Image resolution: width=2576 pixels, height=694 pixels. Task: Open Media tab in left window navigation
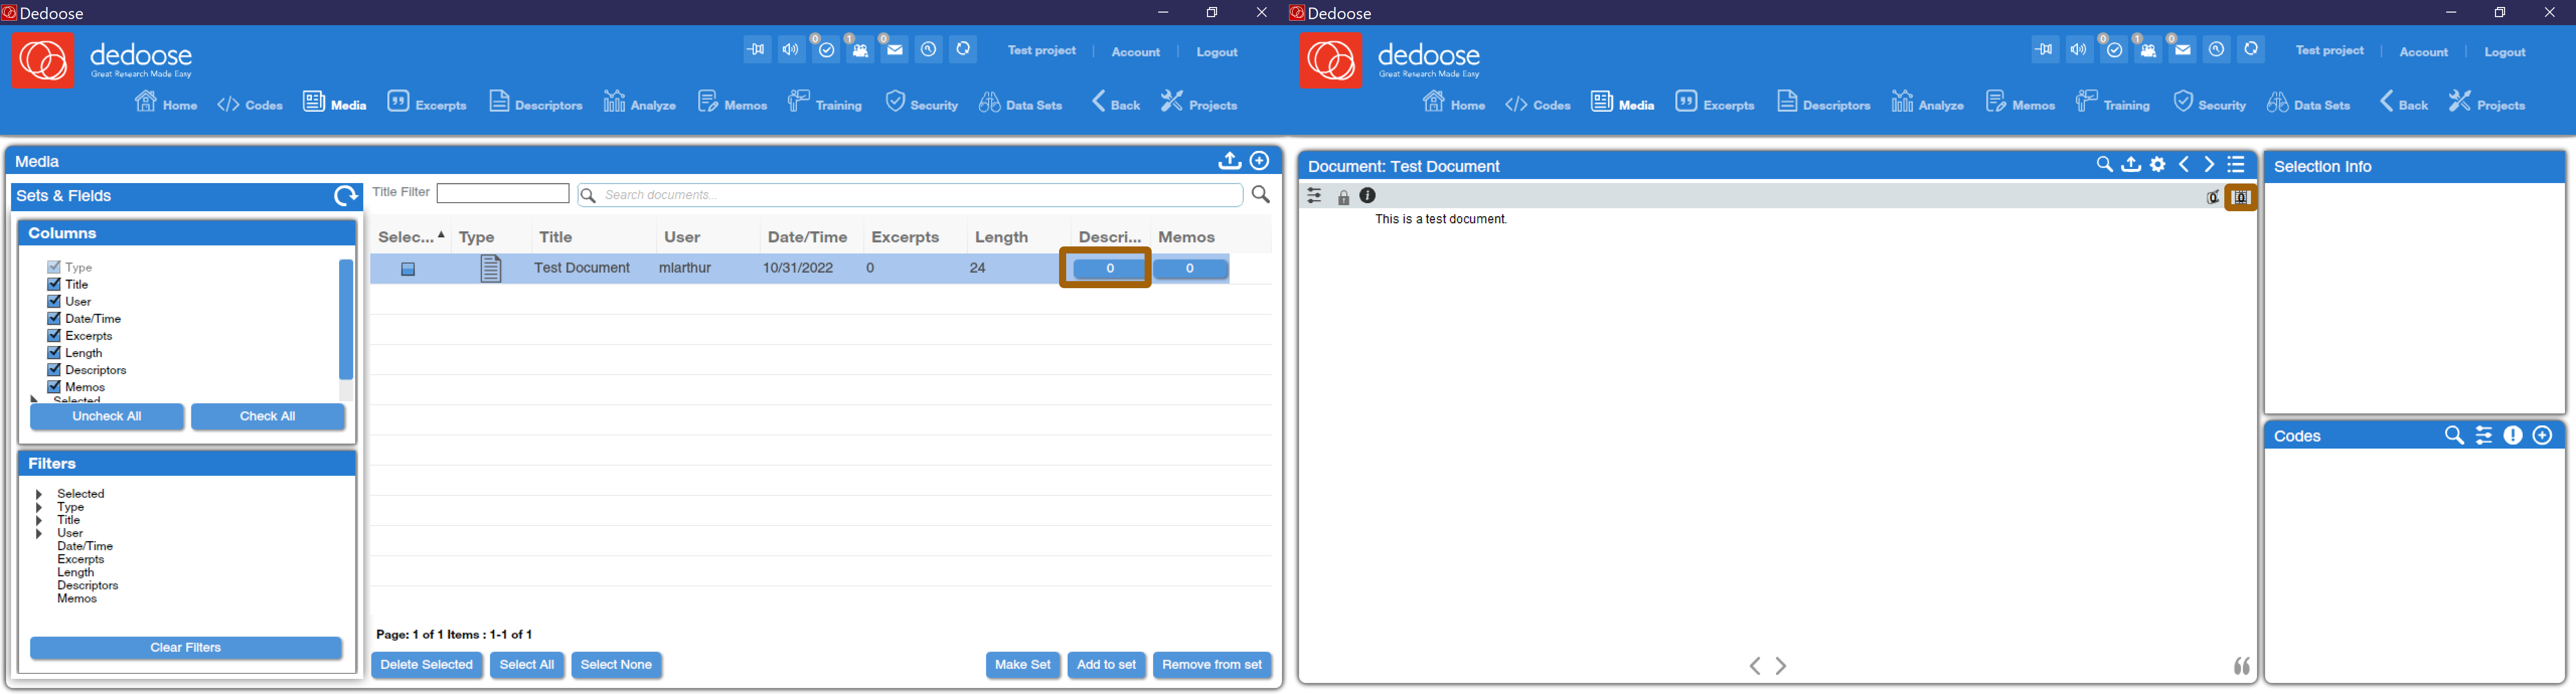[x=335, y=103]
